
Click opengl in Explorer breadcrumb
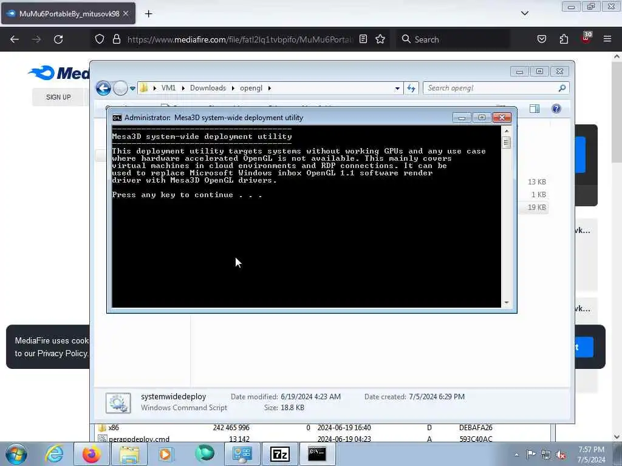click(251, 88)
